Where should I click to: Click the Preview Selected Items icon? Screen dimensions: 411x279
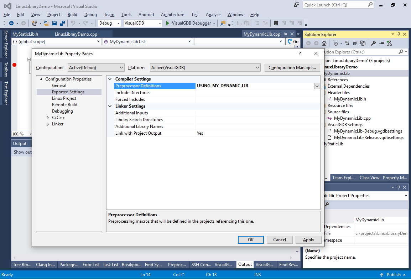(382, 43)
